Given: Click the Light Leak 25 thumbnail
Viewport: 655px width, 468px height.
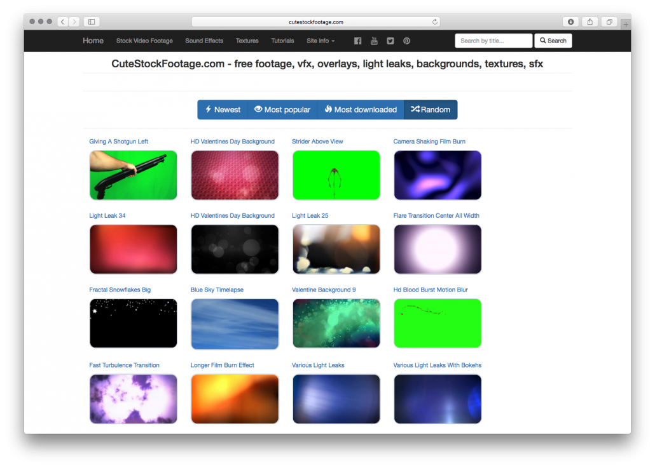Looking at the screenshot, I should (336, 250).
